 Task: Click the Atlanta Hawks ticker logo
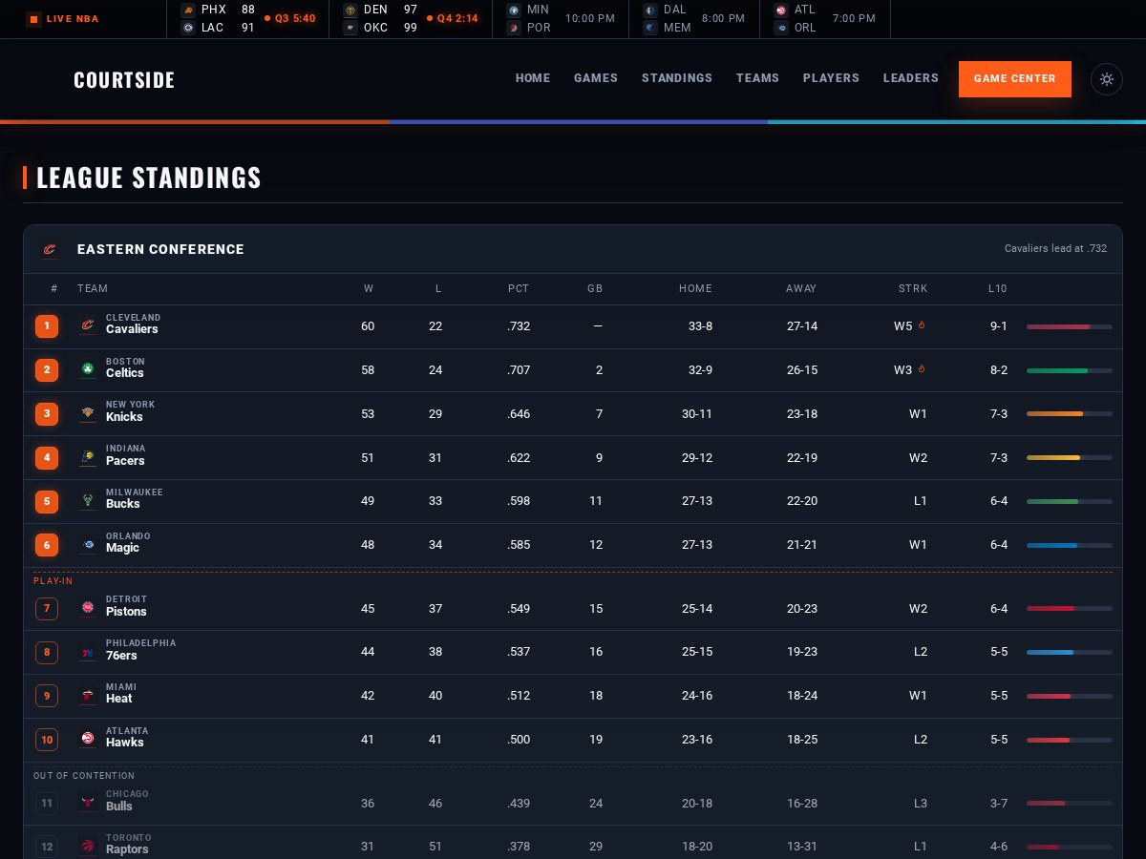pos(781,10)
